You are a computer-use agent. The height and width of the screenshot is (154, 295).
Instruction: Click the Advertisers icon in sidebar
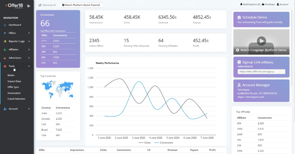click(5, 58)
